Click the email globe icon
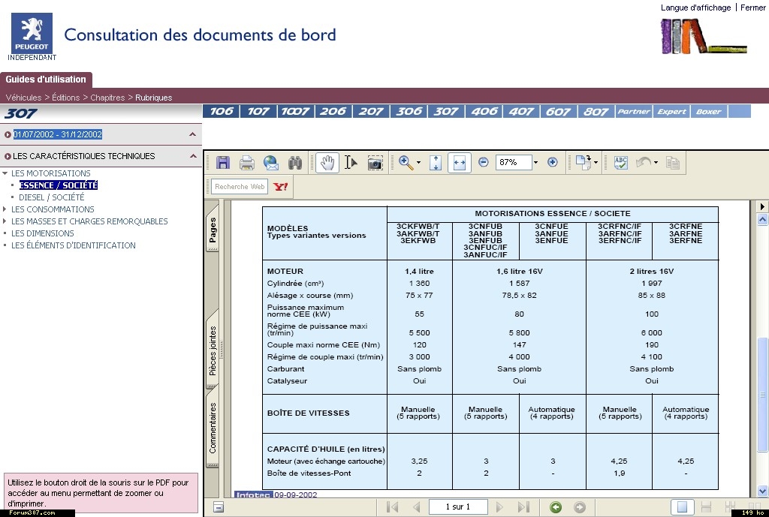769x517 pixels. 270,163
